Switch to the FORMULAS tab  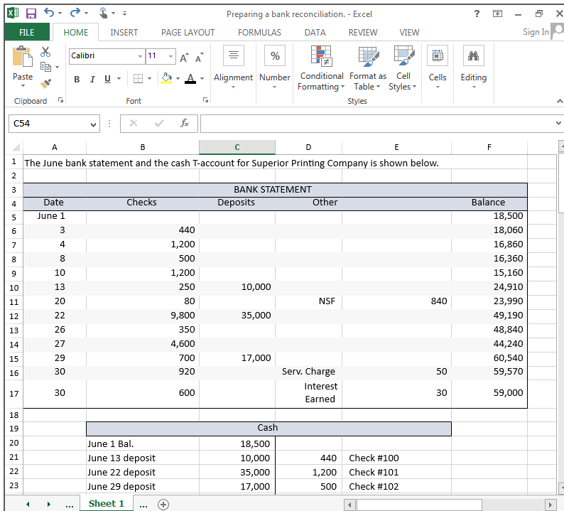click(x=259, y=33)
